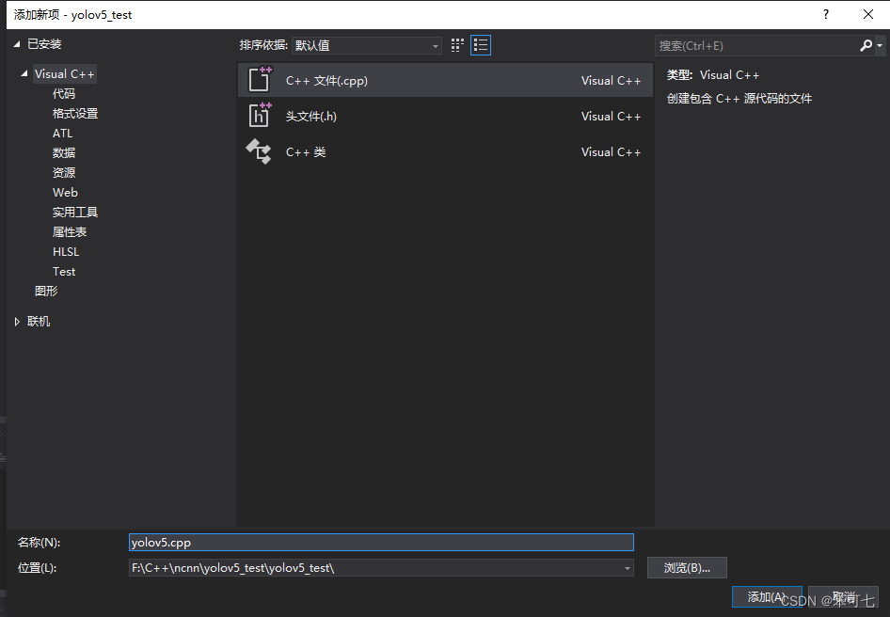Open the search options dropdown arrow
Image resolution: width=890 pixels, height=617 pixels.
(880, 46)
